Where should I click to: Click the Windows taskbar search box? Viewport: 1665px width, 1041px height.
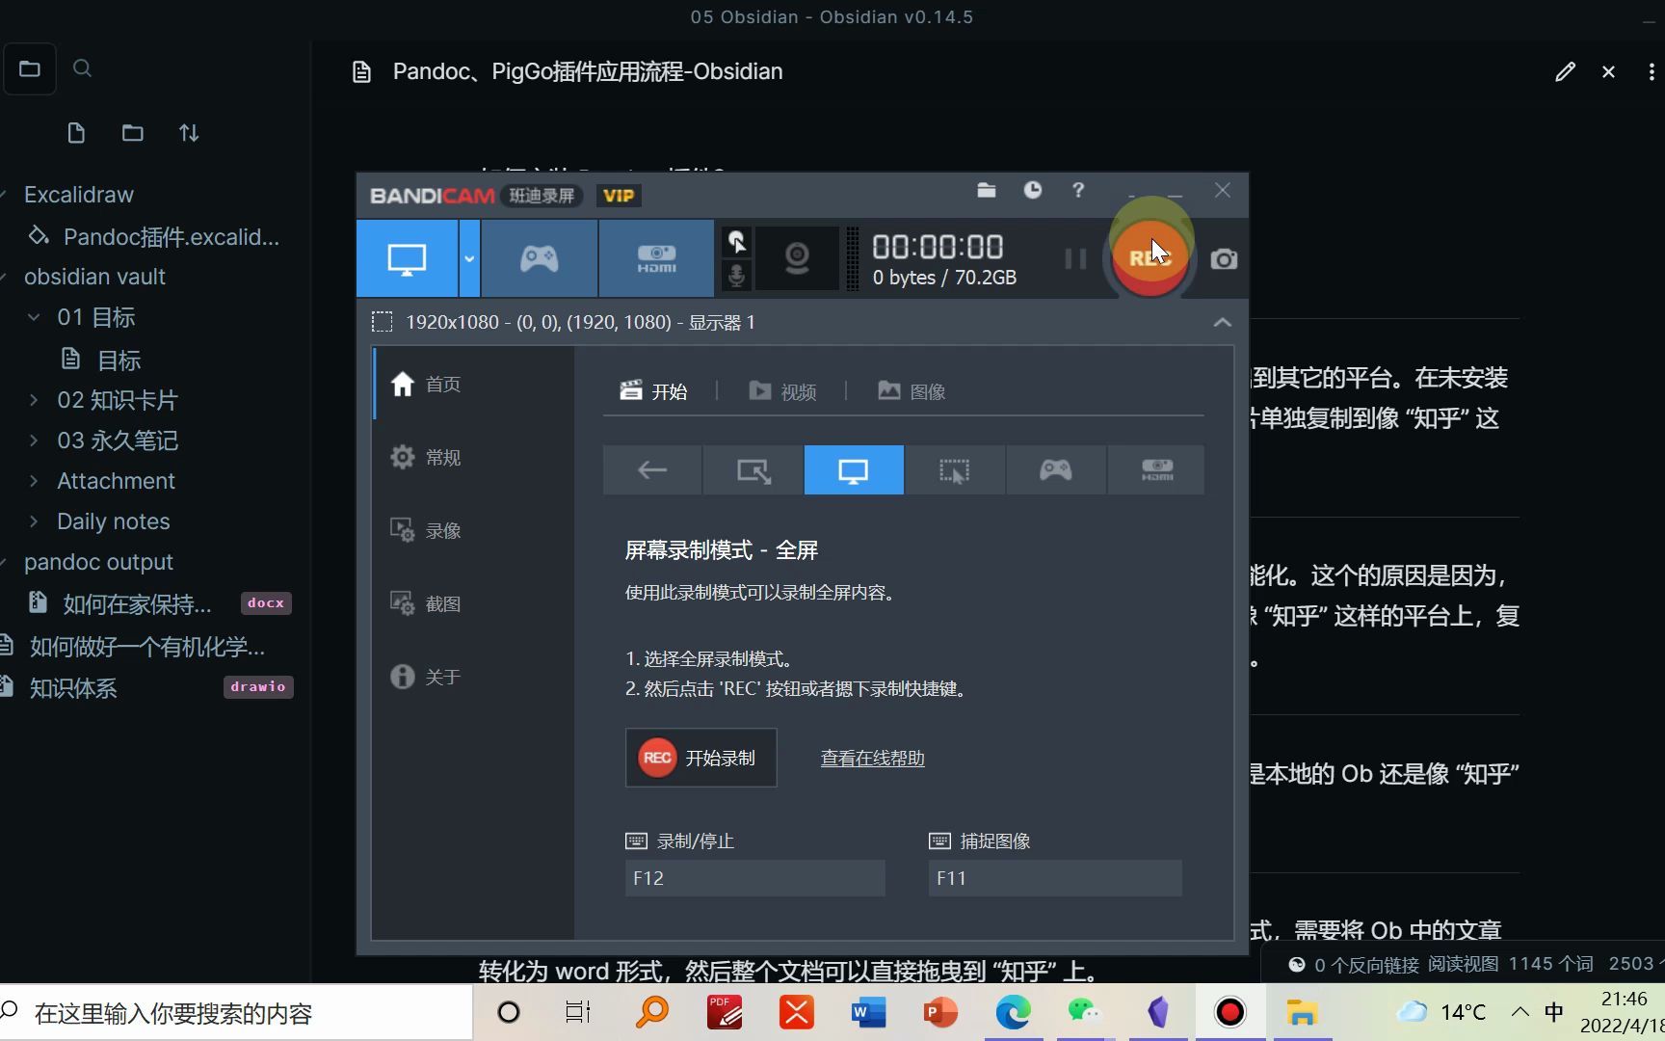pyautogui.click(x=236, y=1012)
